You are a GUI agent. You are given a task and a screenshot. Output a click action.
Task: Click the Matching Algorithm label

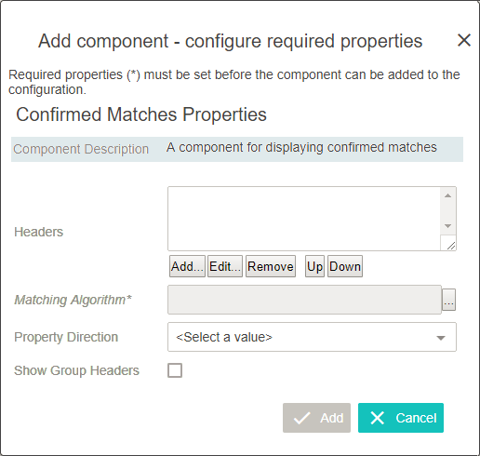click(73, 300)
